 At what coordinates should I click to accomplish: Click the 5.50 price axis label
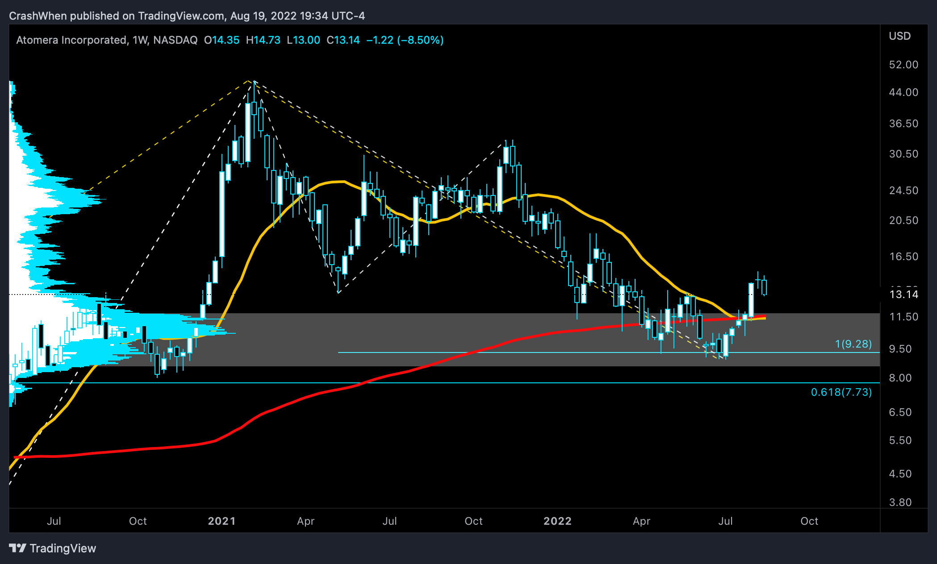tap(900, 440)
